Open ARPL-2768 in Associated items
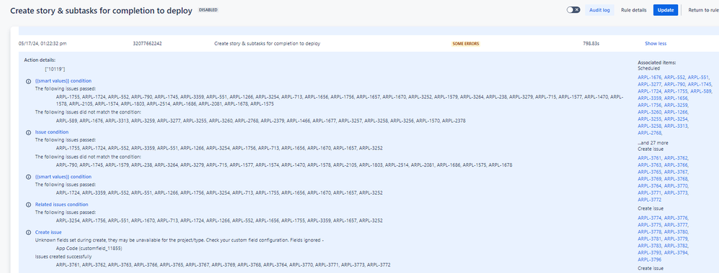Image resolution: width=719 pixels, height=273 pixels. click(650, 133)
